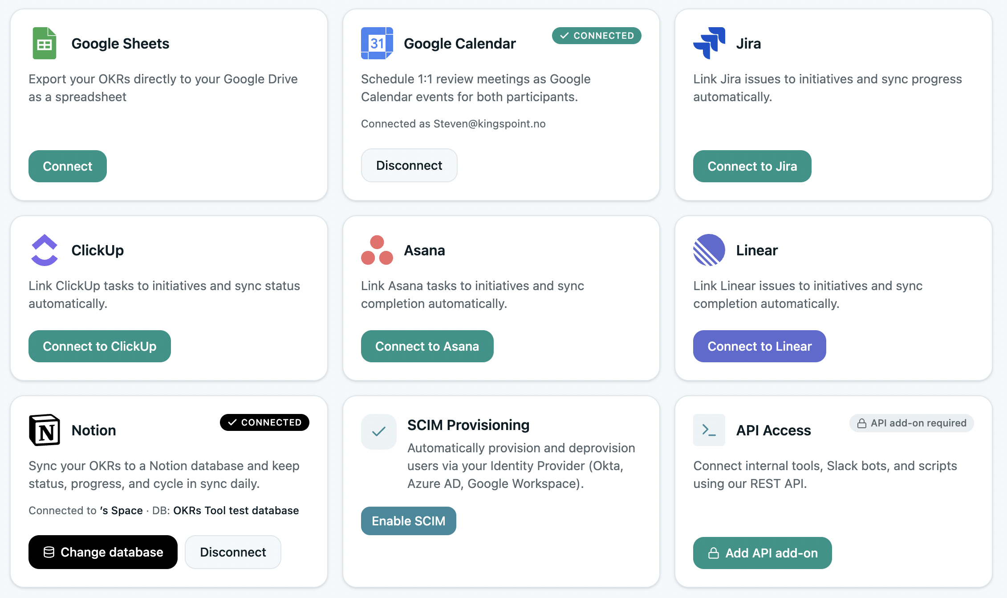Open Change database for Notion
The image size is (1007, 598).
103,552
